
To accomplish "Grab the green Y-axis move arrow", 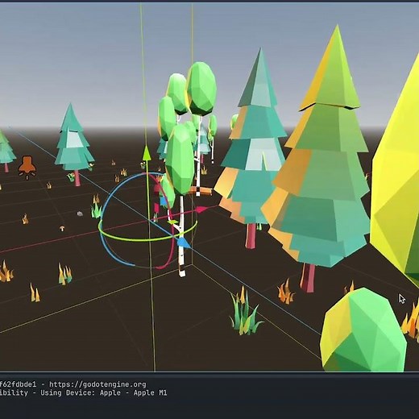I will click(147, 152).
